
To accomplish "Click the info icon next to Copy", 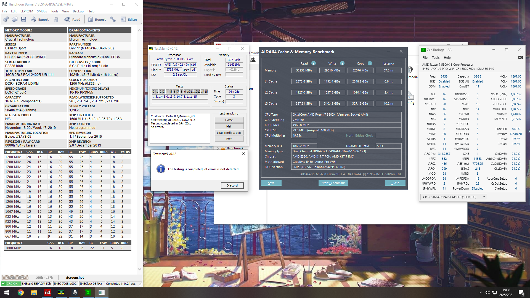I will (x=370, y=63).
